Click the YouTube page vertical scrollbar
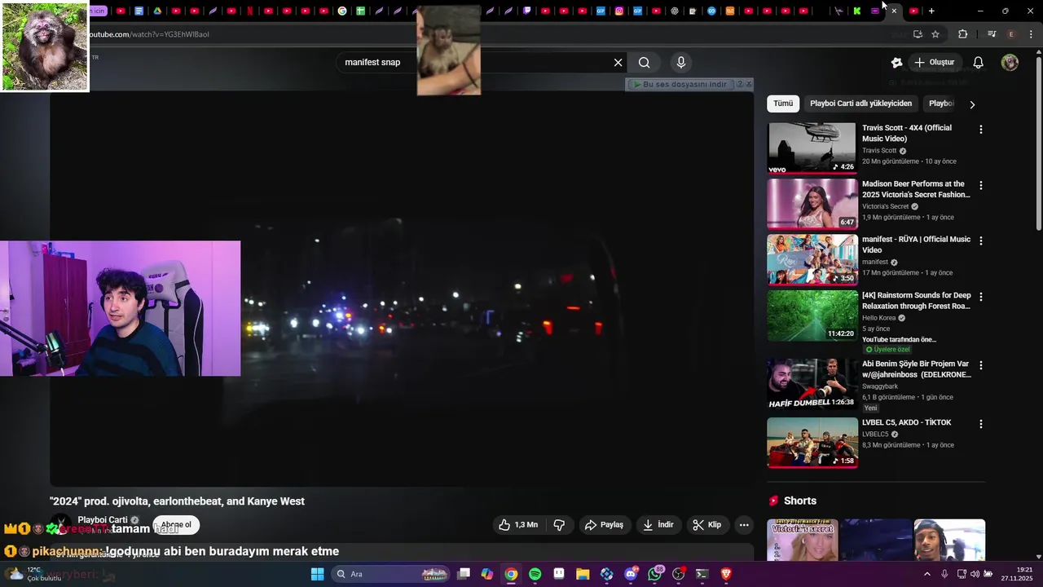Screen dimensions: 1043x587 tap(1038, 143)
